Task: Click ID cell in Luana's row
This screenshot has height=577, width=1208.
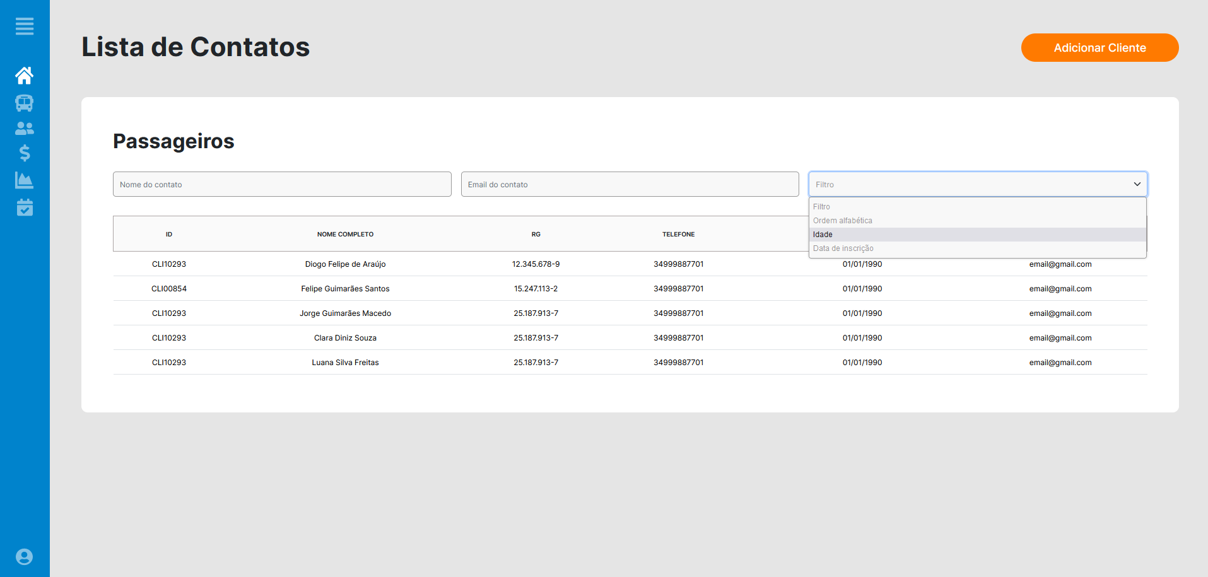Action: [x=169, y=363]
